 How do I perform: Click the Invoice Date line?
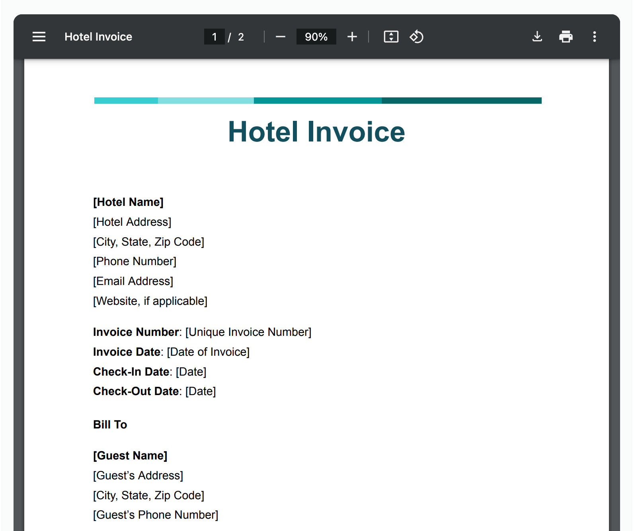tap(171, 352)
